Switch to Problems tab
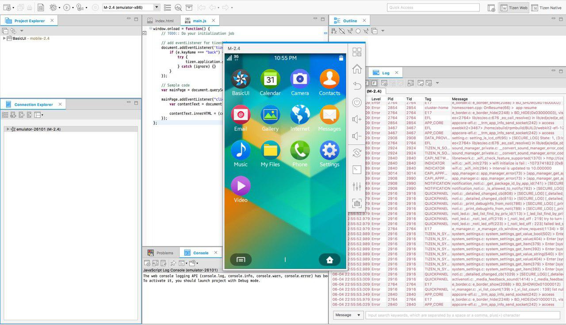This screenshot has height=325, width=566. pos(161,253)
